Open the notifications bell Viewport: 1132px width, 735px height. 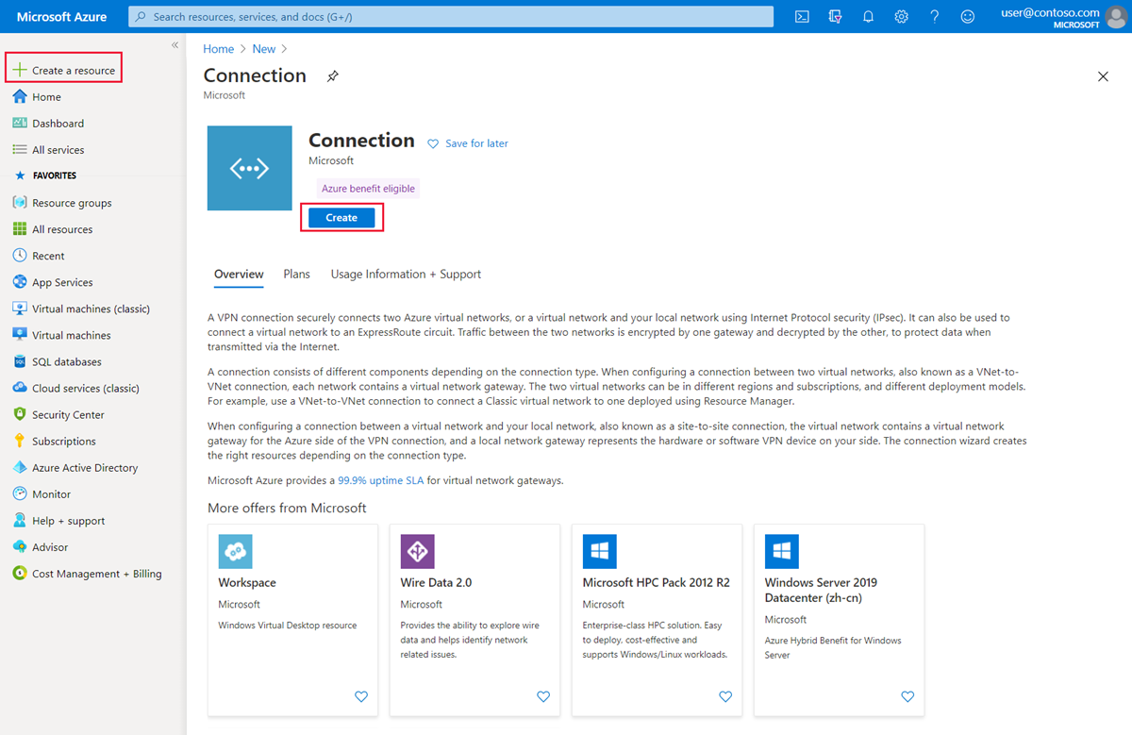[x=868, y=16]
